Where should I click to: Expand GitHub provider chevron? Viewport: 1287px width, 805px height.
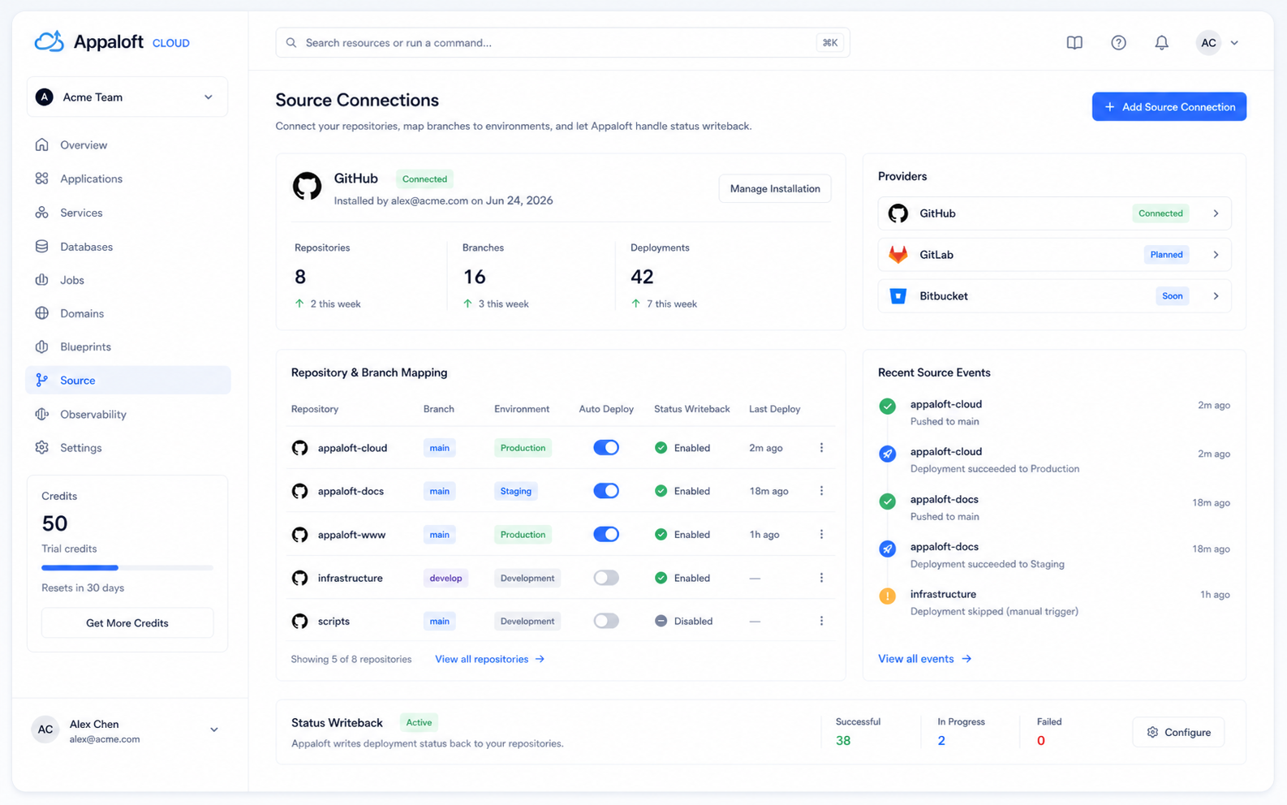tap(1216, 213)
